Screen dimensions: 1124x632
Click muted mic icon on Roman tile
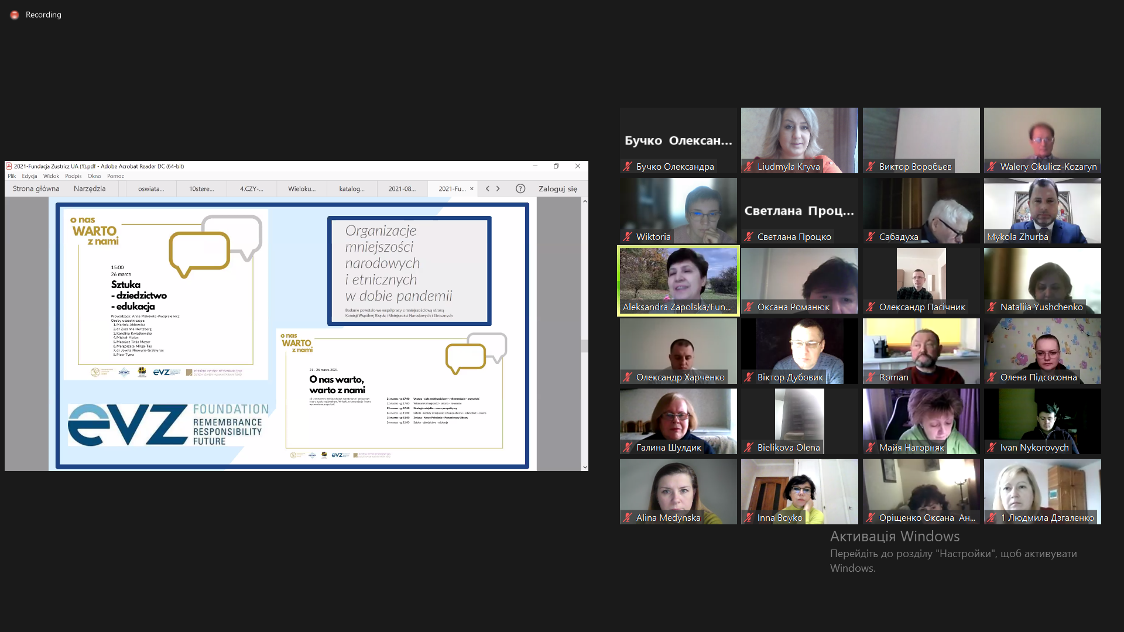coord(871,377)
